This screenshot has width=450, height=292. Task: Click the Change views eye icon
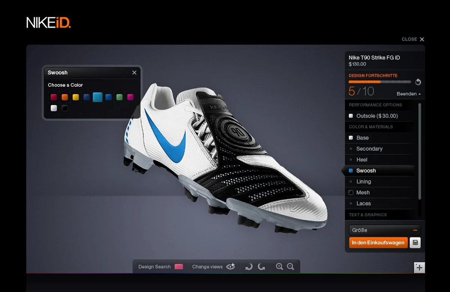coord(230,267)
